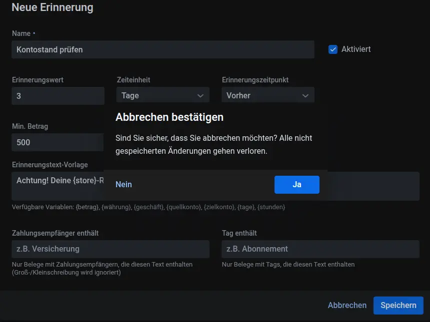Click the Aktiviert label text
Screen dimensions: 430x322
click(x=356, y=49)
